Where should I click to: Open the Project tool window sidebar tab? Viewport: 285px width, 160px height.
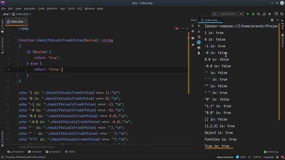2,26
